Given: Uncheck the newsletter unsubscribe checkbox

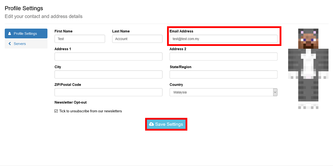Looking at the screenshot, I should point(56,111).
